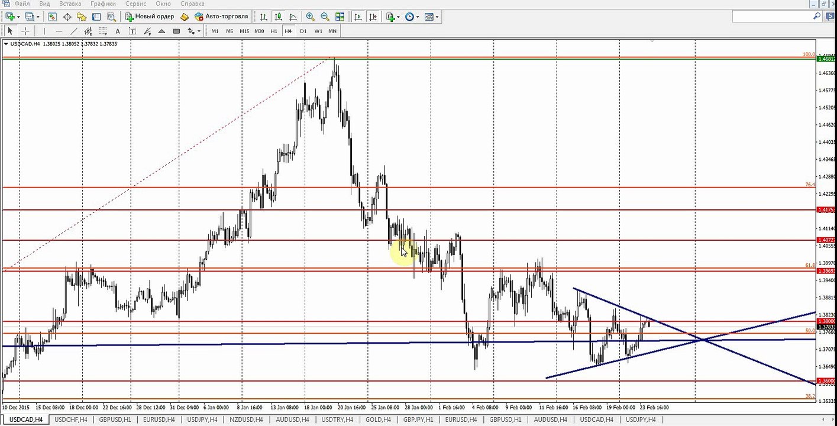This screenshot has width=837, height=426.
Task: Select the vertical line drawing tool
Action: tap(44, 31)
